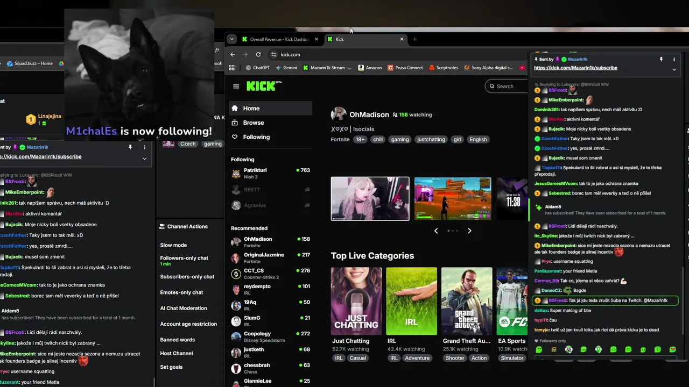Open three-dot menu on right chat pinned message
689x387 pixels.
click(x=674, y=59)
